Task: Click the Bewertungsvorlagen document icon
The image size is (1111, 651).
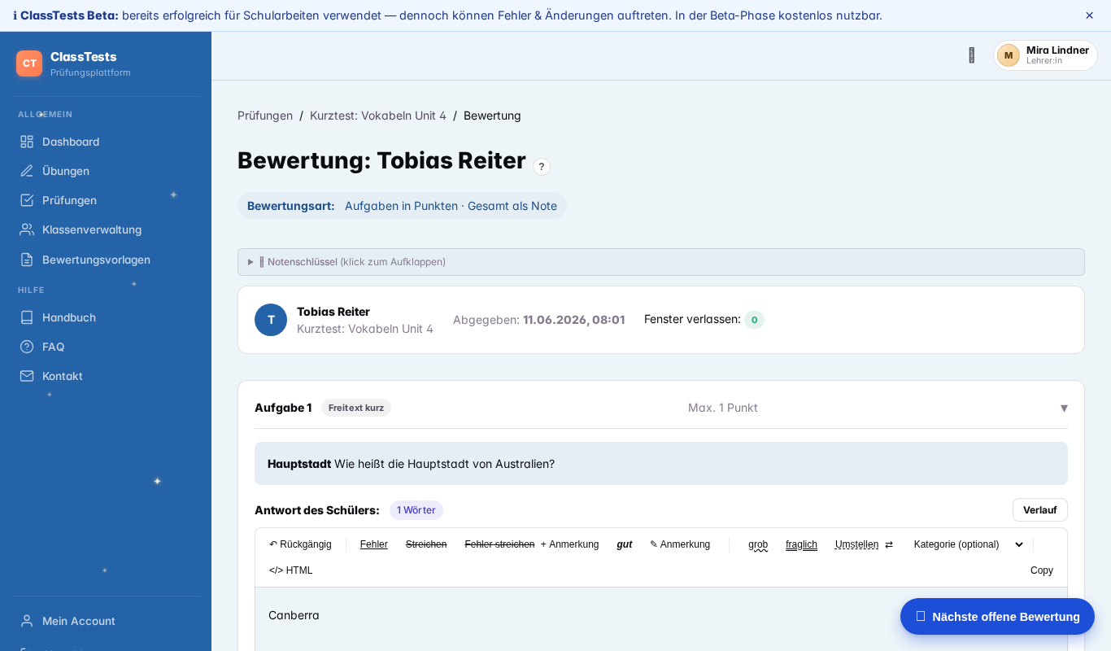Action: pos(27,260)
